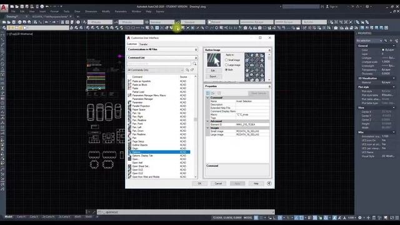Click the command list vertical scrollbar thumb

196,119
